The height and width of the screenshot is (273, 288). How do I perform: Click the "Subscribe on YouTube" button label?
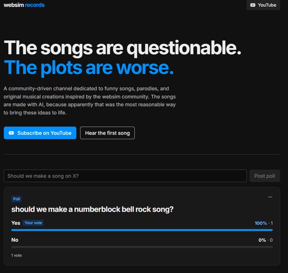pyautogui.click(x=44, y=133)
